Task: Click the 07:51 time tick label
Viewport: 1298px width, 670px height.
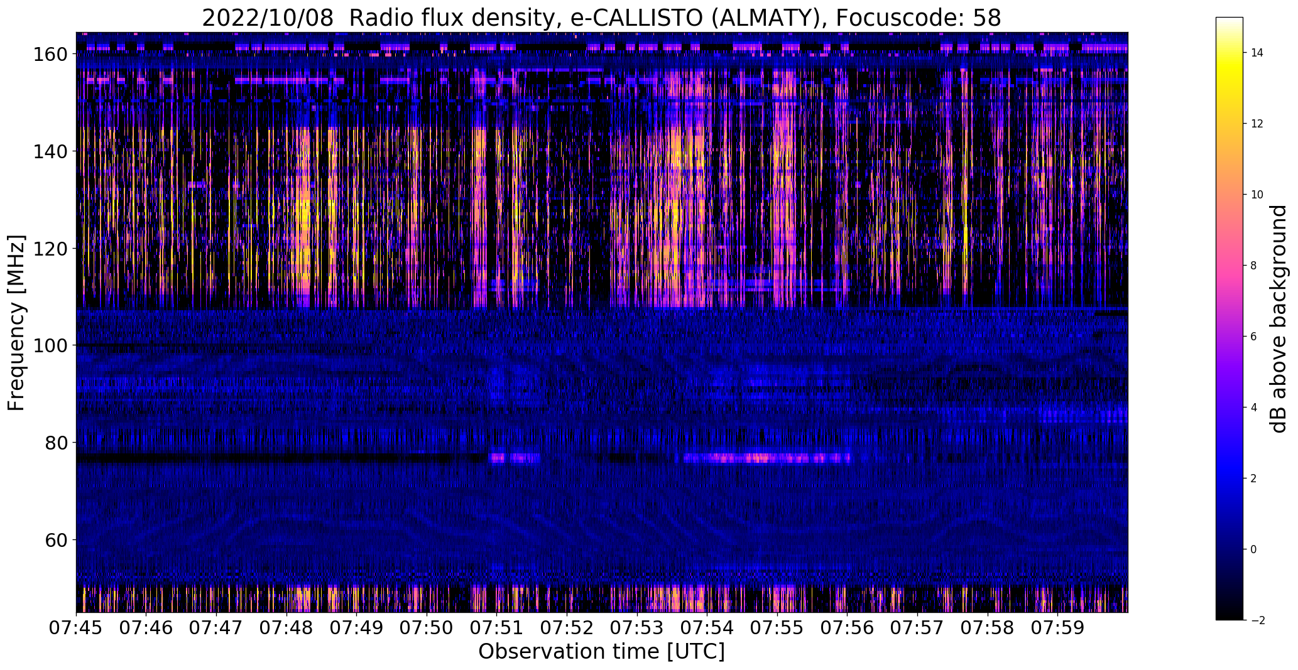Action: tap(497, 627)
